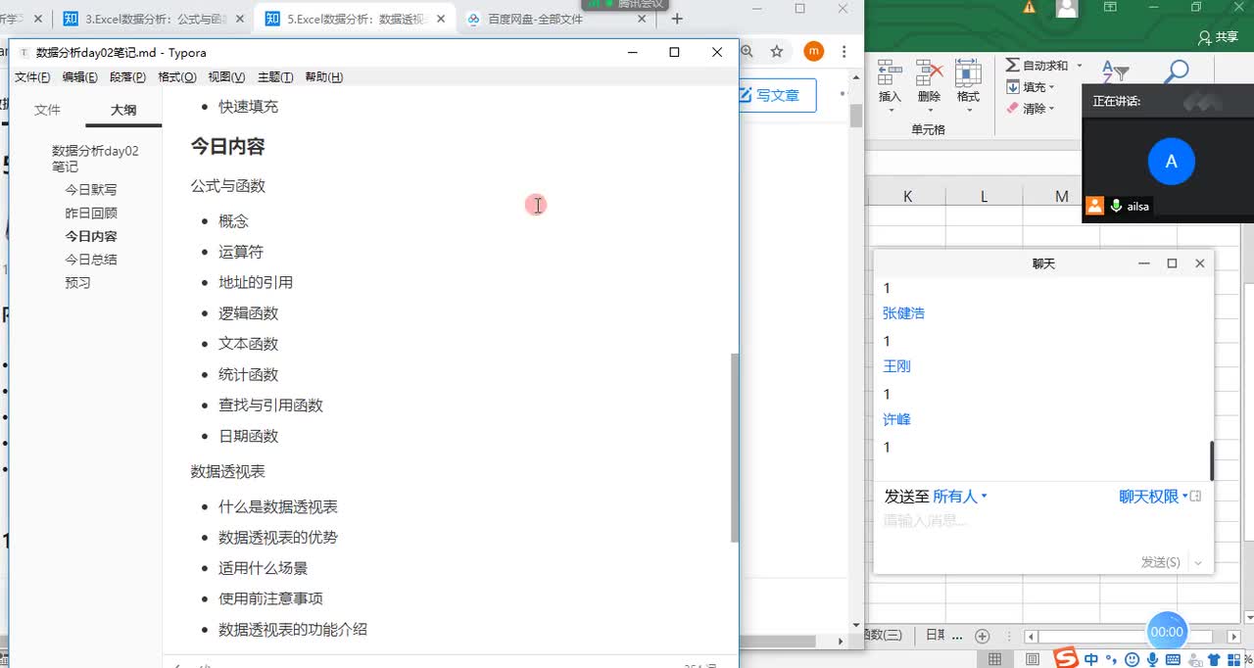Click the 公式与函数 paragraph text
Viewport: 1254px width, 668px height.
227,186
